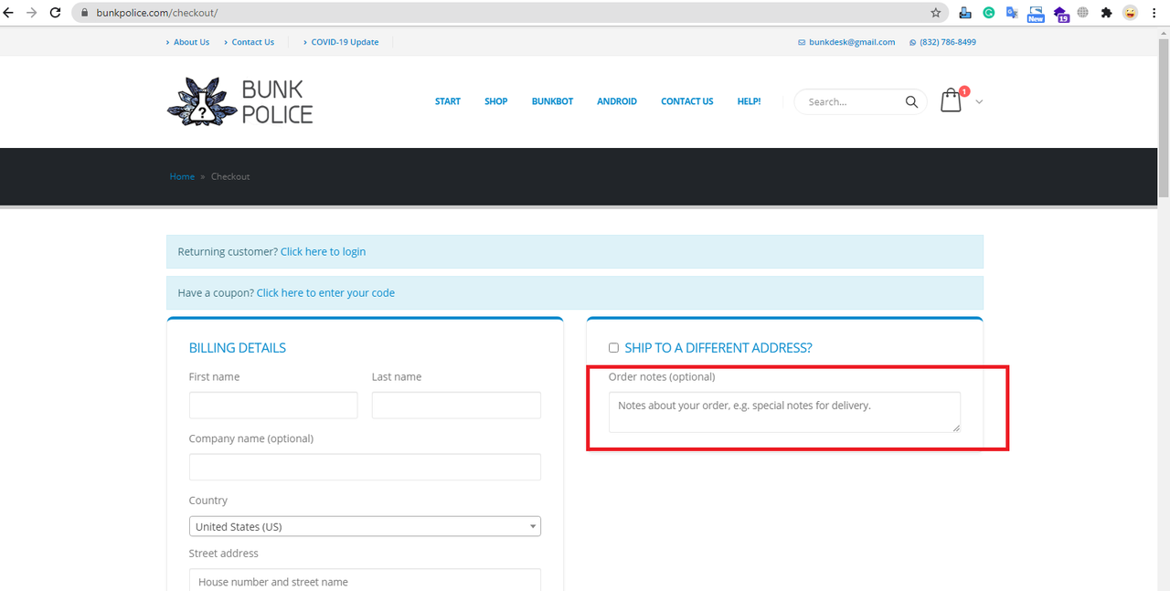The width and height of the screenshot is (1170, 591).
Task: Click the address bar URL
Action: [x=157, y=13]
